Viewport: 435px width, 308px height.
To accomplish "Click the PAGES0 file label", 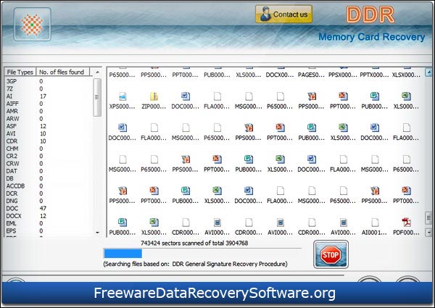I will [311, 75].
